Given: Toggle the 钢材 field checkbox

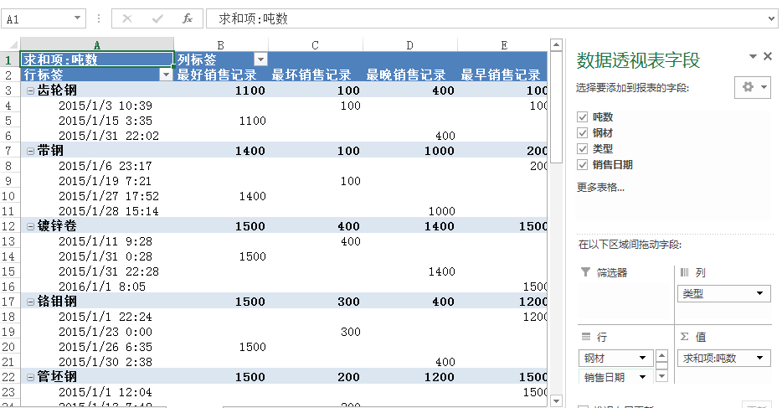Looking at the screenshot, I should tap(582, 132).
